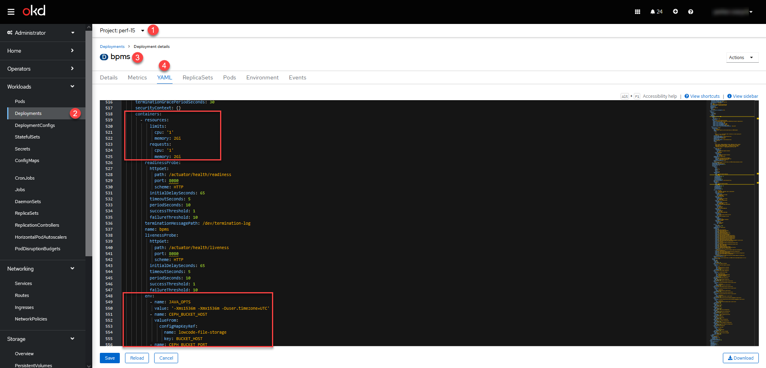Toggle the hamburger navigation menu

11,12
